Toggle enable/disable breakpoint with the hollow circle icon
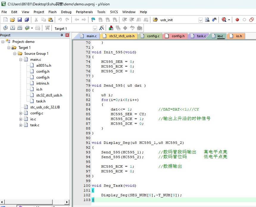Screen dimensions: 256x207 [x=244, y=20]
